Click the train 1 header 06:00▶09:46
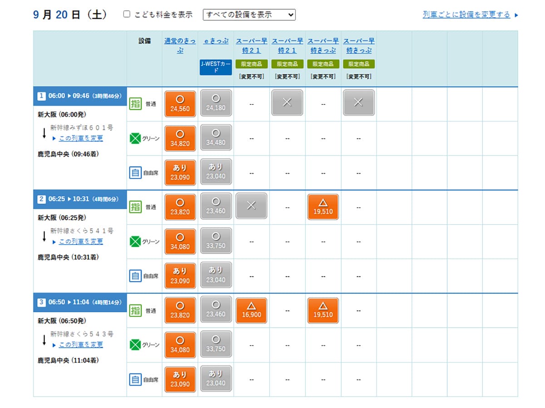 click(x=80, y=96)
